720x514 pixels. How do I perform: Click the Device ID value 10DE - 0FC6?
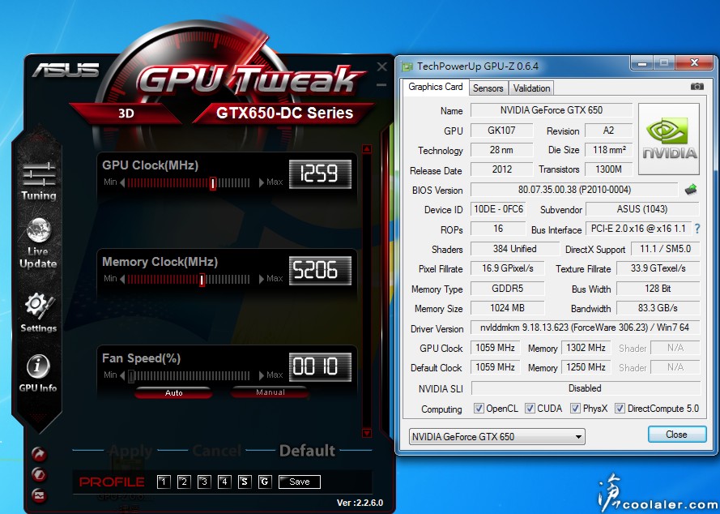click(498, 209)
